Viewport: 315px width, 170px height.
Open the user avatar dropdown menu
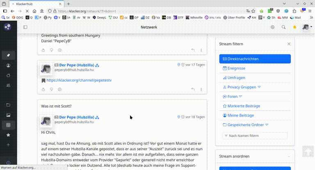307,27
